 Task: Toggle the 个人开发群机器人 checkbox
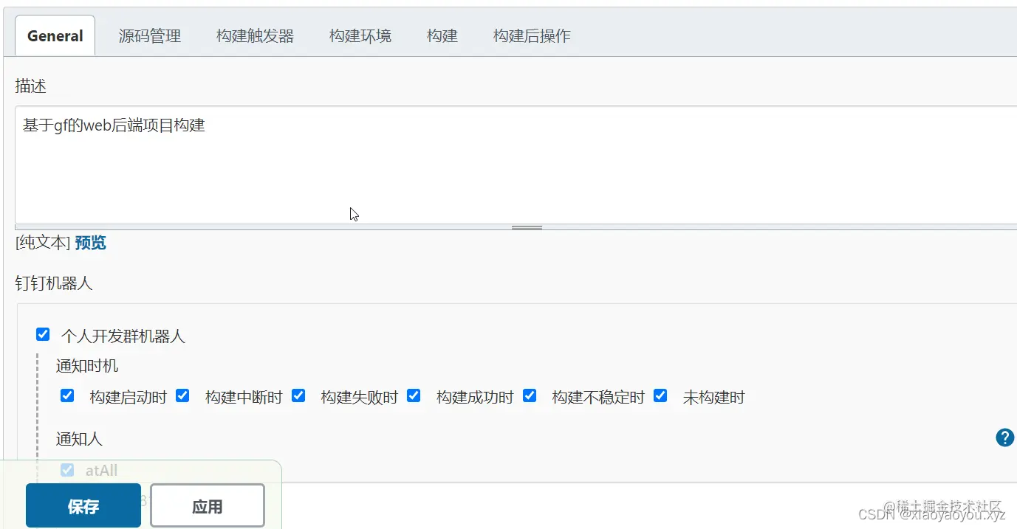click(43, 335)
